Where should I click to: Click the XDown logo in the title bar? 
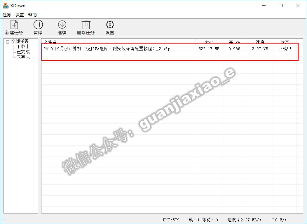tap(5, 5)
